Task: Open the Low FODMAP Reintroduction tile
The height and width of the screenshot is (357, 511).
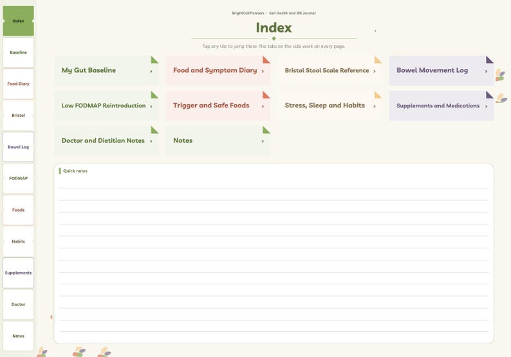Action: 106,105
